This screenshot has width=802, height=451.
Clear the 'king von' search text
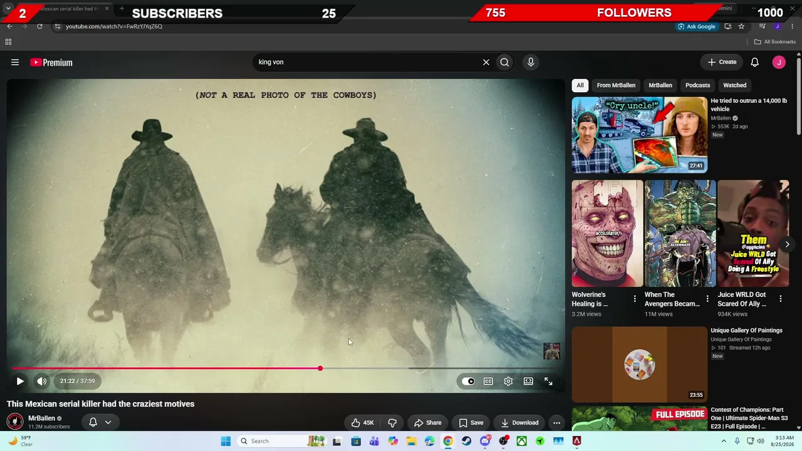(486, 62)
